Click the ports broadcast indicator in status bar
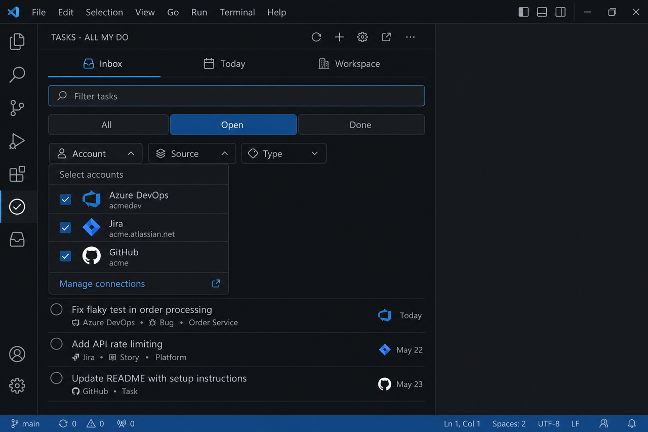The image size is (648, 432). point(126,423)
